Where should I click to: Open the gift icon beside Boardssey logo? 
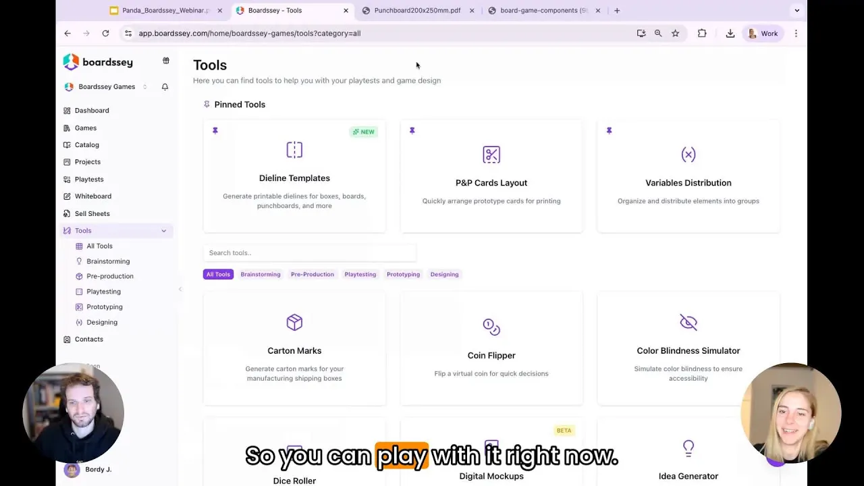coord(166,61)
